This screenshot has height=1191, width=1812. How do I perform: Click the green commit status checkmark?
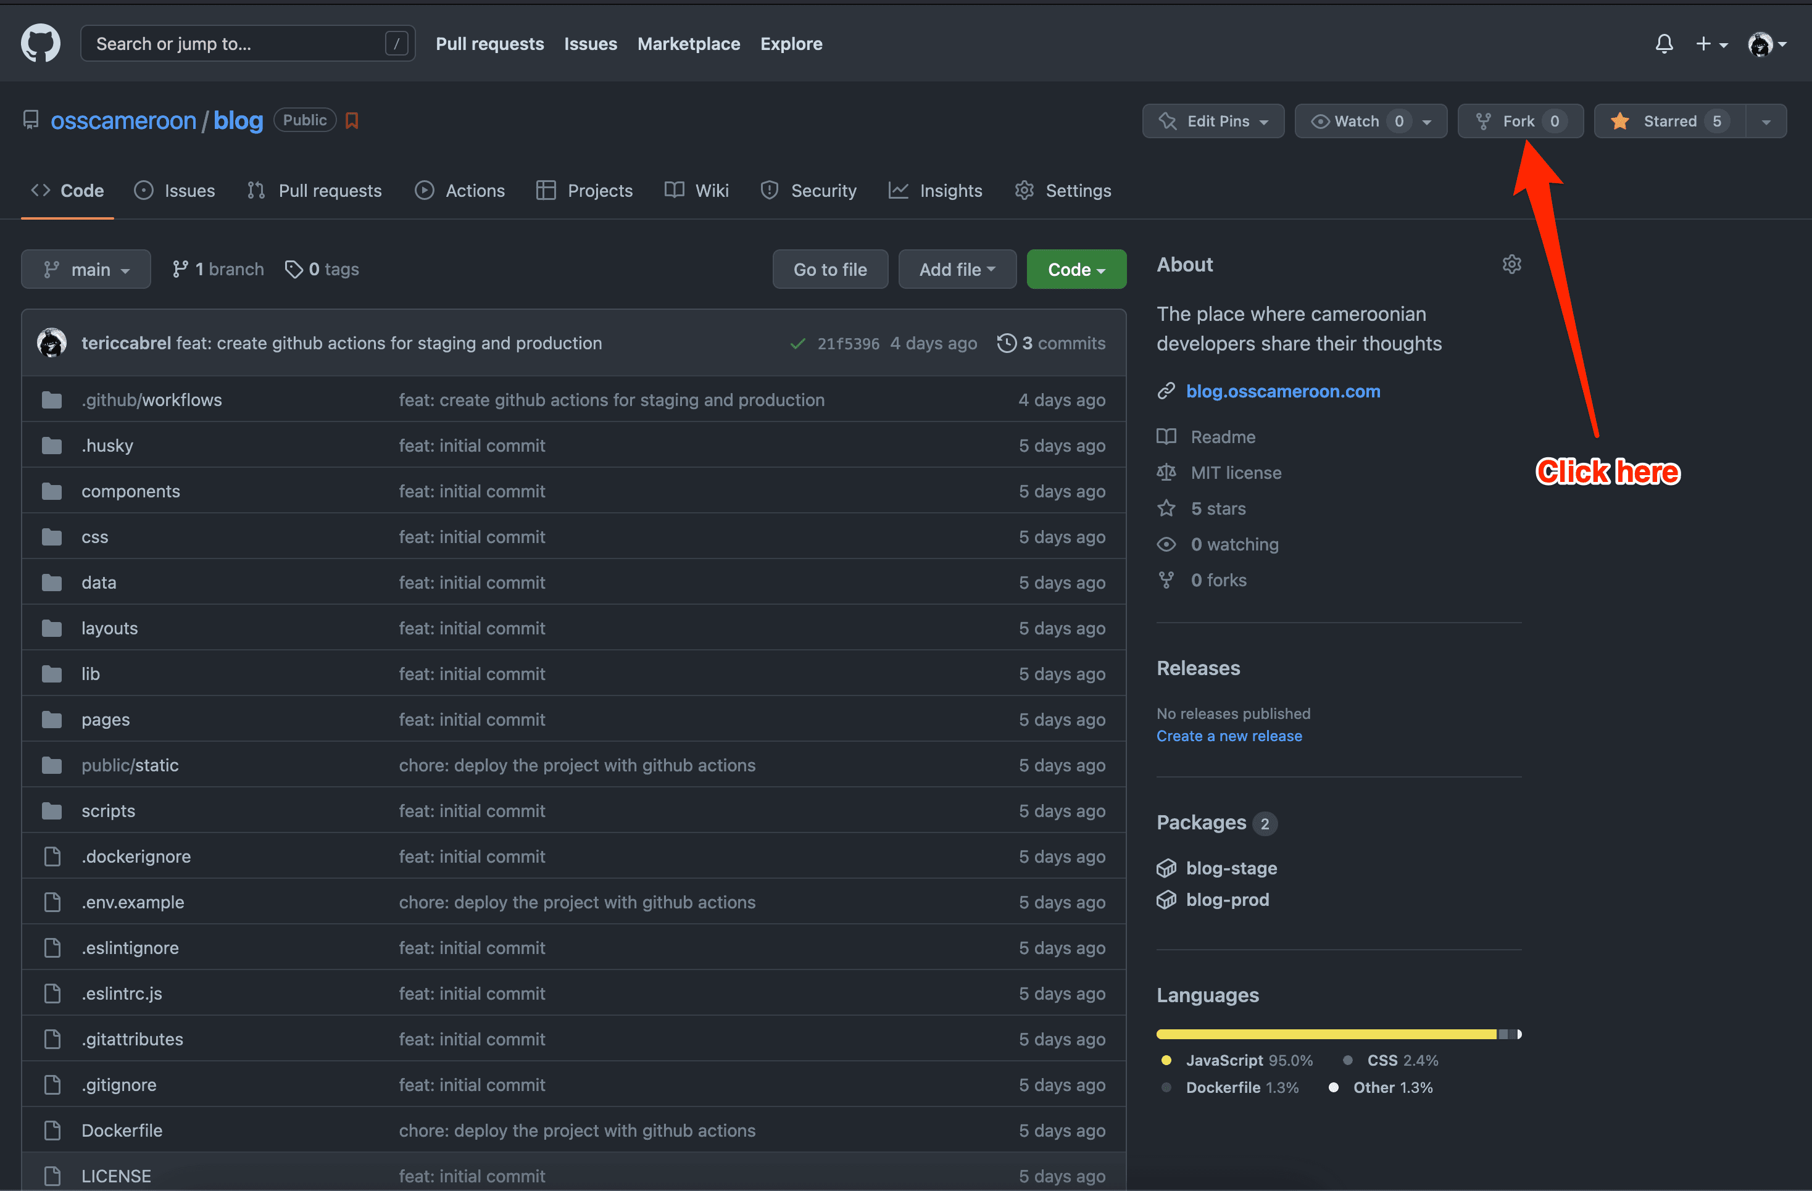[797, 343]
